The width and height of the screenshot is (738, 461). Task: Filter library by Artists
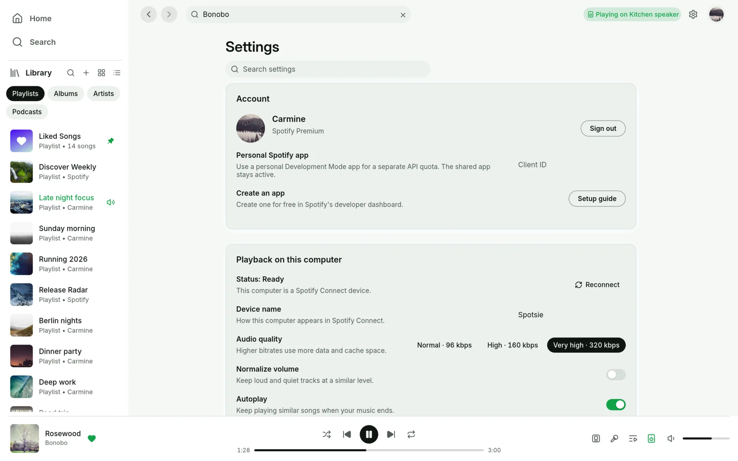tap(103, 94)
